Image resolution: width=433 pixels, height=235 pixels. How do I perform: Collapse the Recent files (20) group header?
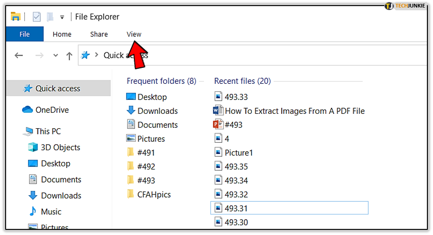pyautogui.click(x=242, y=81)
